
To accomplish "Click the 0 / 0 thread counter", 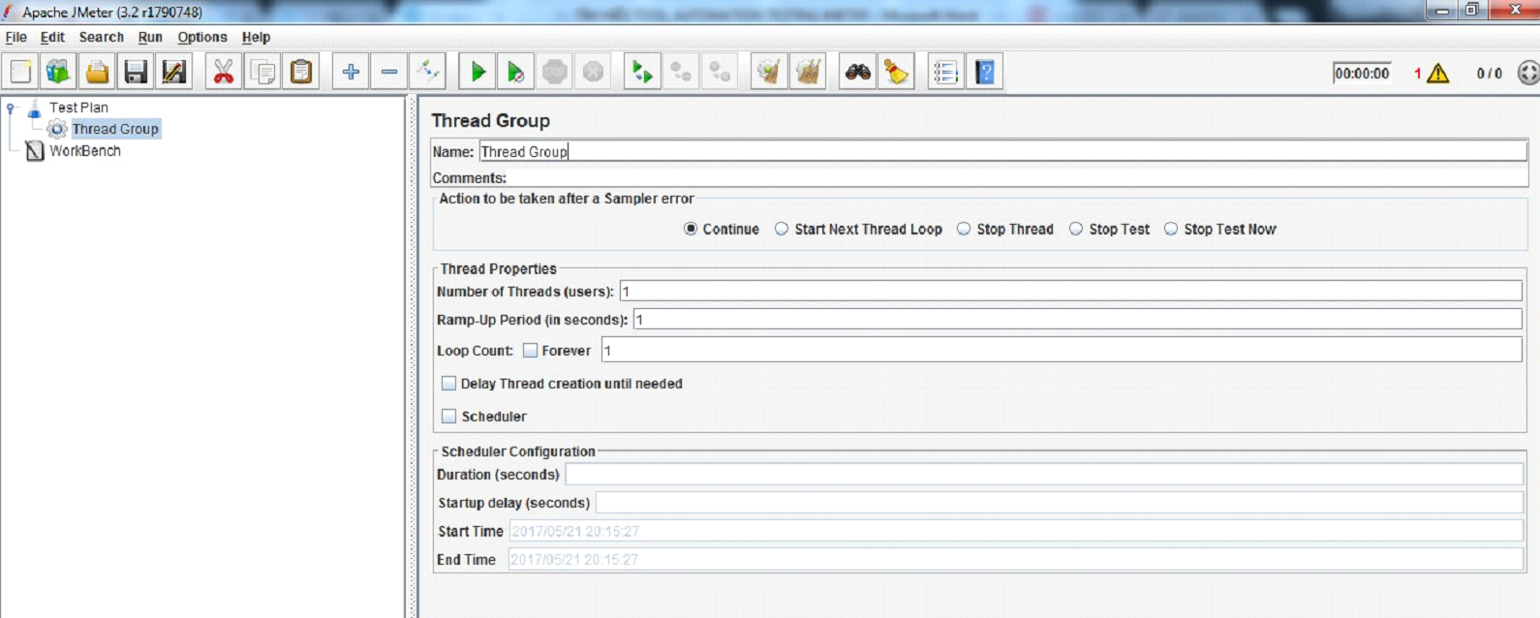I will (x=1489, y=74).
